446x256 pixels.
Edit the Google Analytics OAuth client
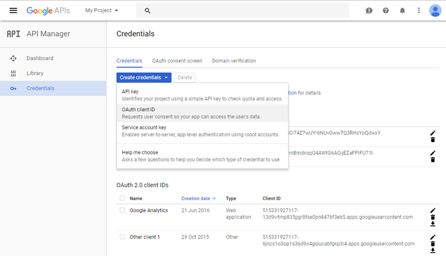tap(433, 210)
